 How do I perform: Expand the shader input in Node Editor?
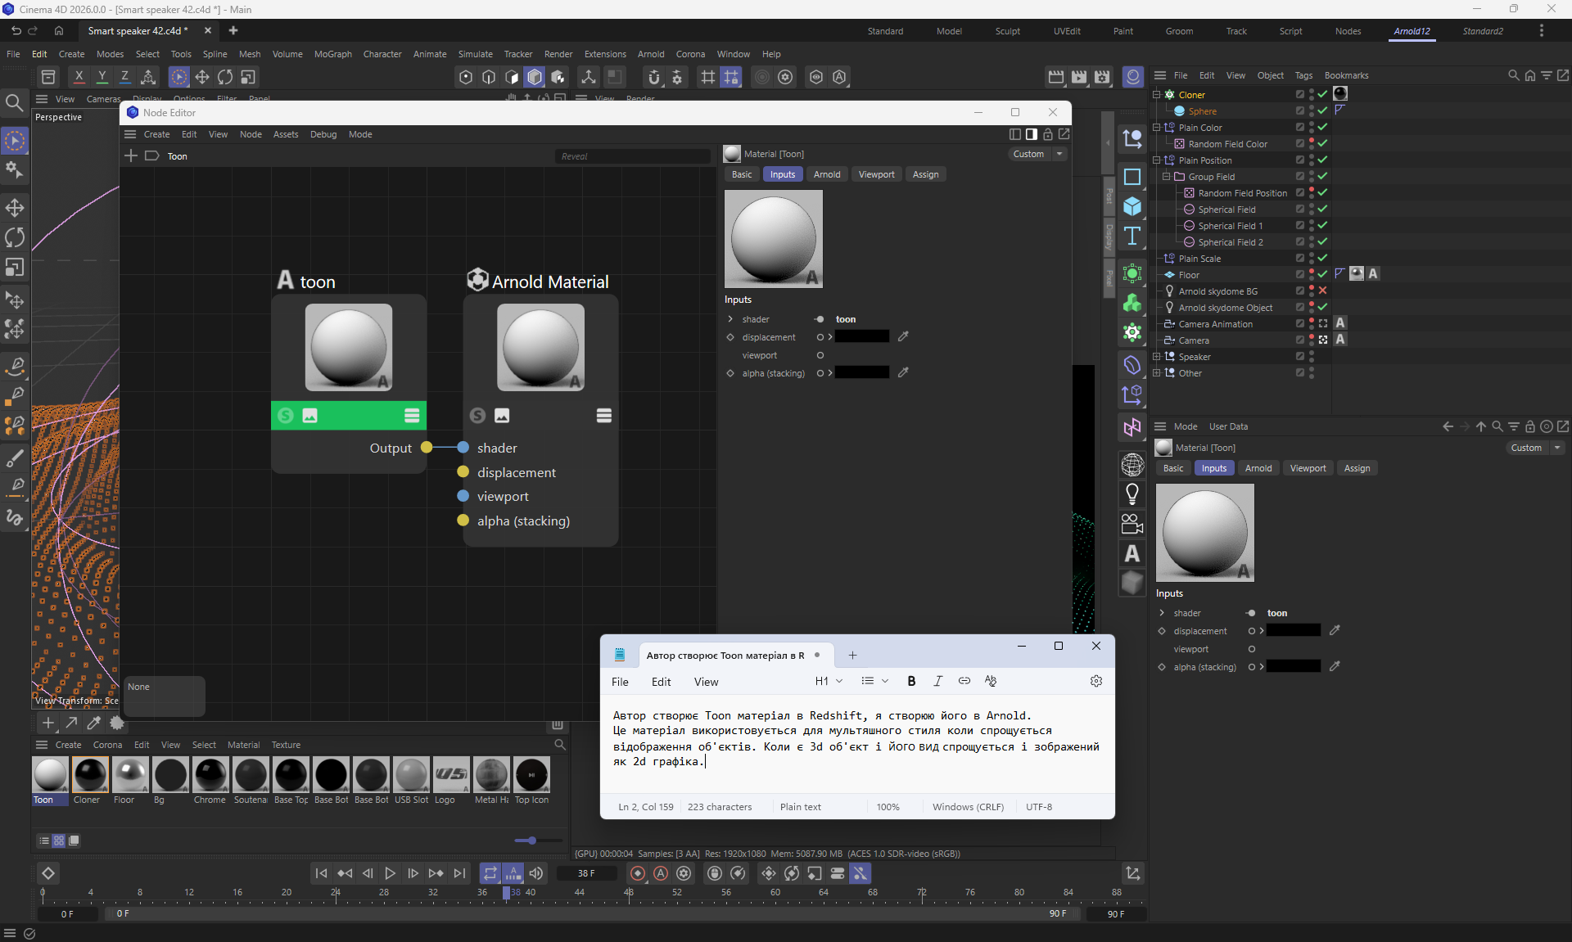[730, 319]
